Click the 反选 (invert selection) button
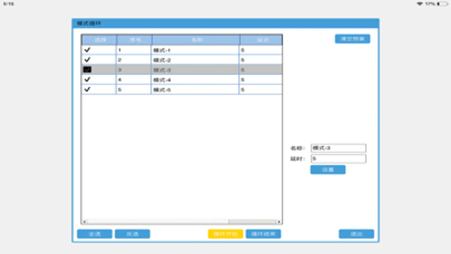Image resolution: width=451 pixels, height=254 pixels. coord(132,234)
